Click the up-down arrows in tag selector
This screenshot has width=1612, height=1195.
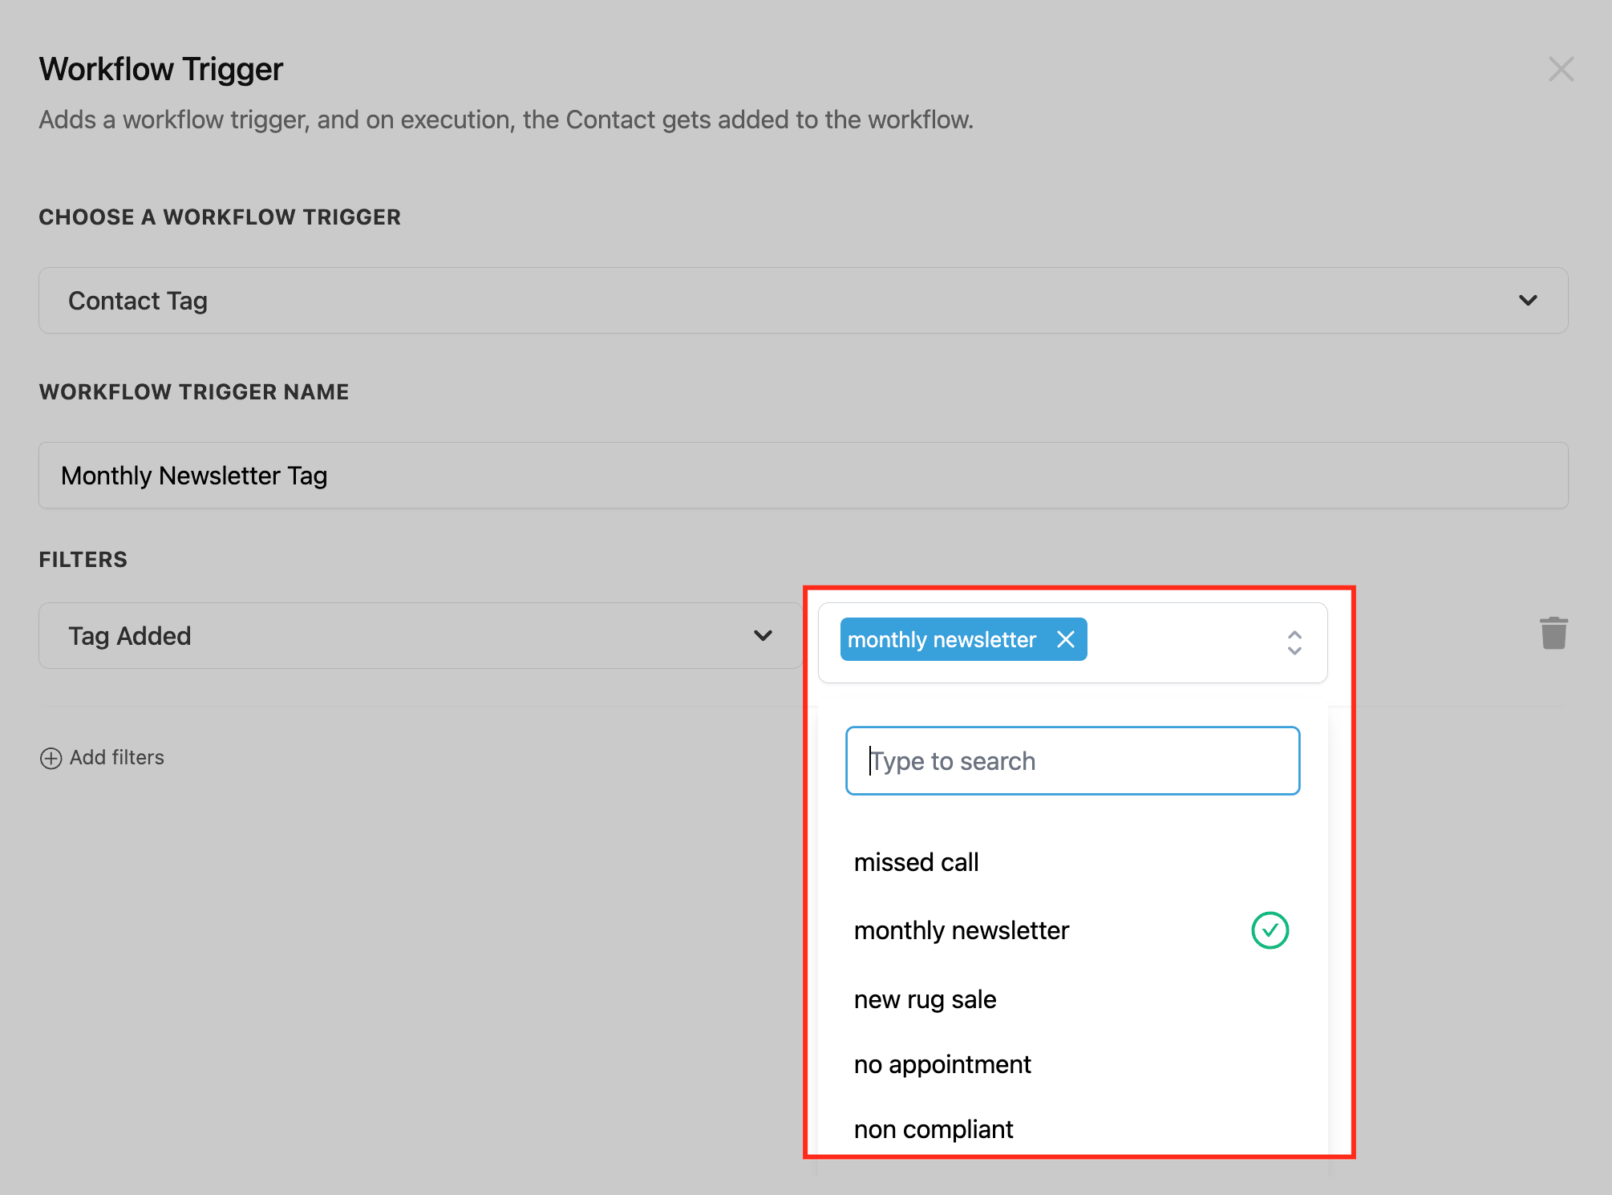1294,642
